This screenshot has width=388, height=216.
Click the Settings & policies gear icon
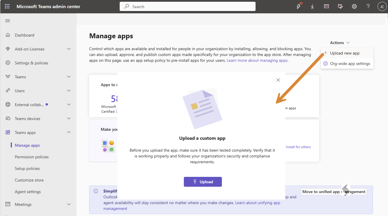pyautogui.click(x=8, y=63)
